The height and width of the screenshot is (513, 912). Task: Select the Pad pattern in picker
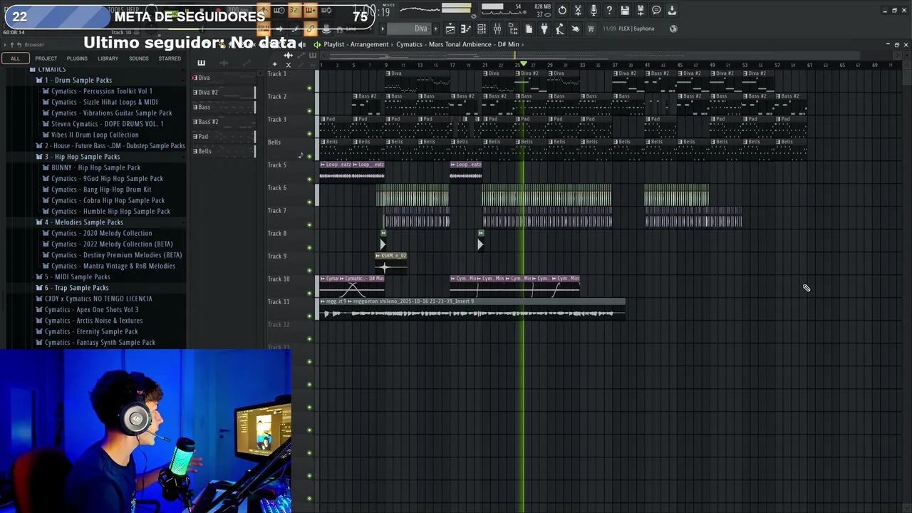coord(223,136)
